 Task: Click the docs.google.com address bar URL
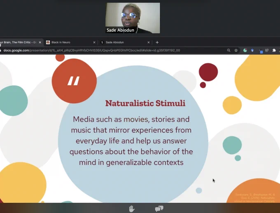91,50
